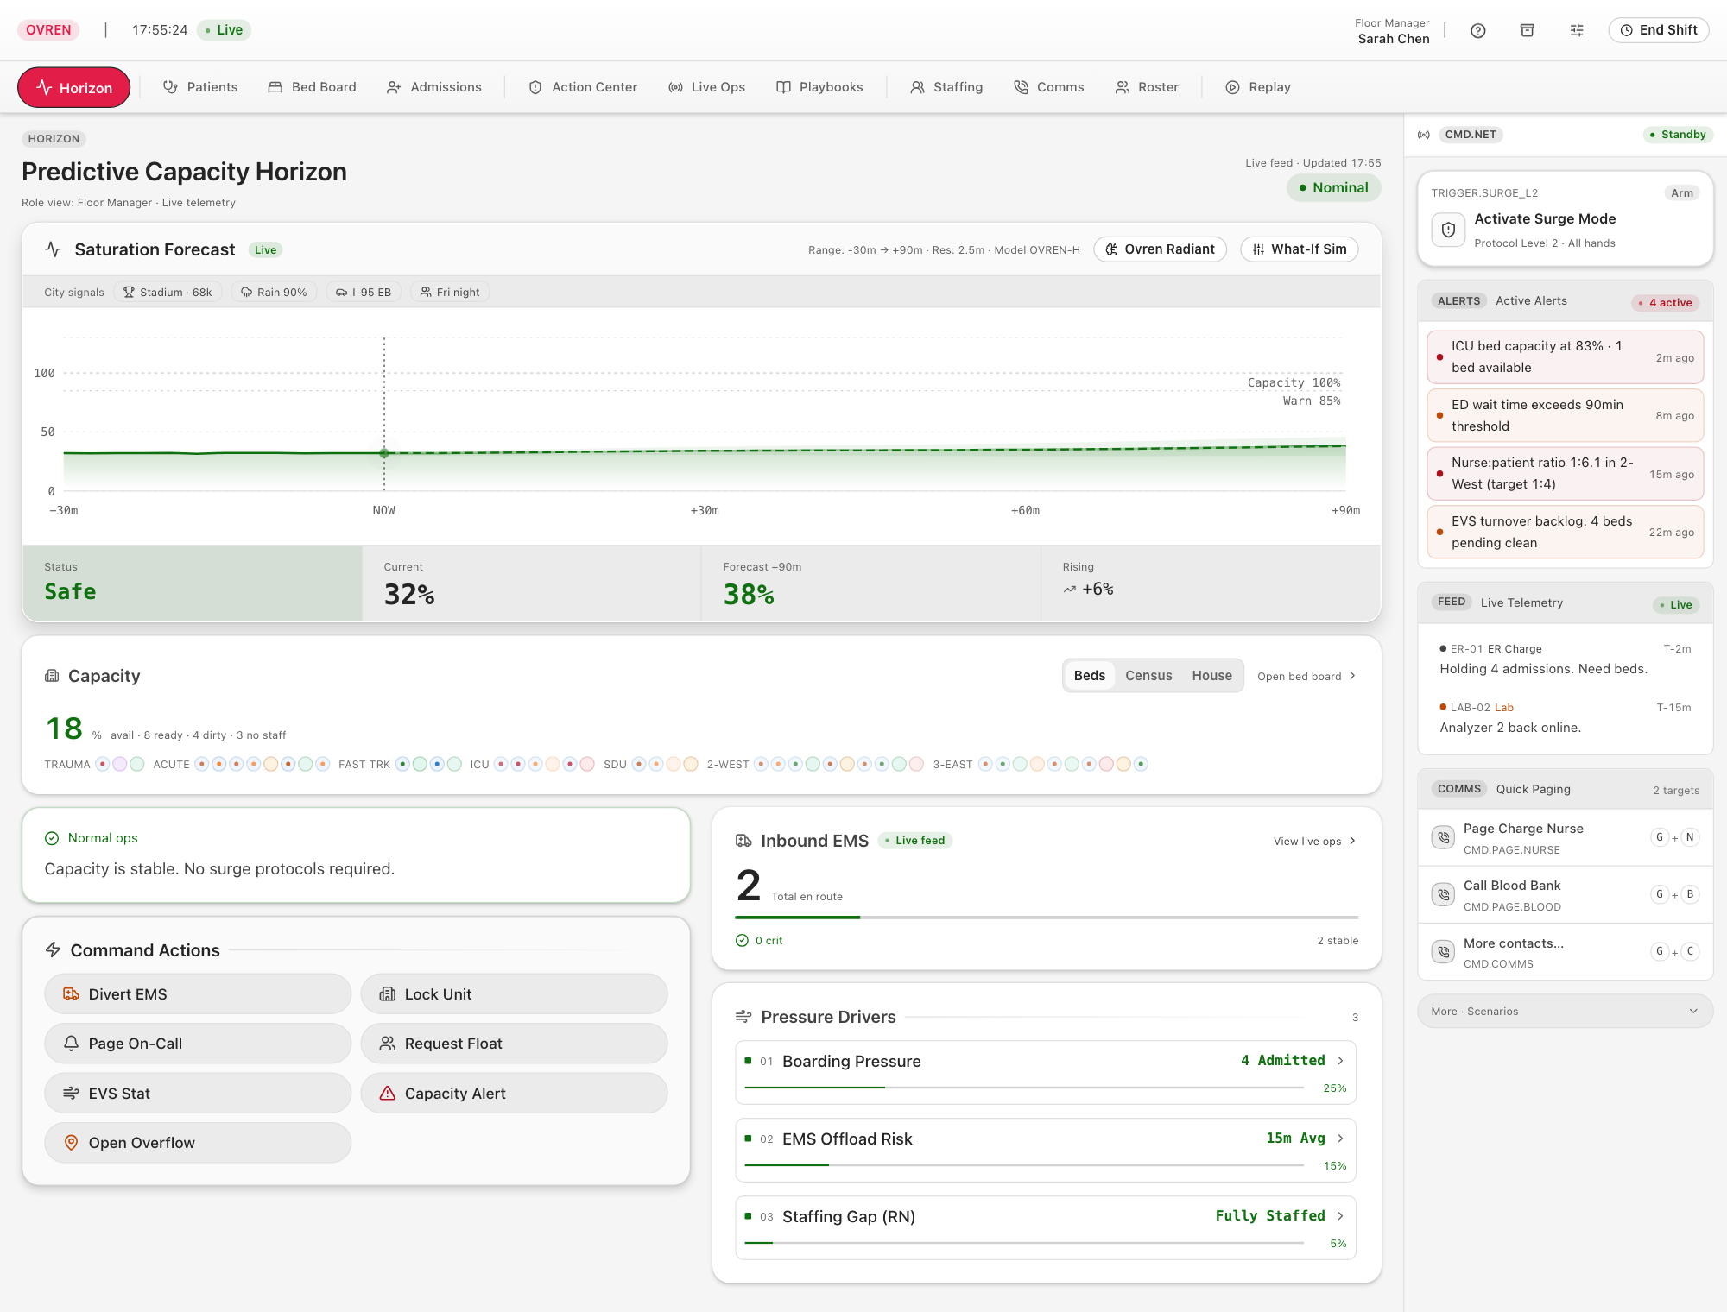Expand the EMS Offload Risk driver row
The width and height of the screenshot is (1727, 1312).
[1046, 1151]
